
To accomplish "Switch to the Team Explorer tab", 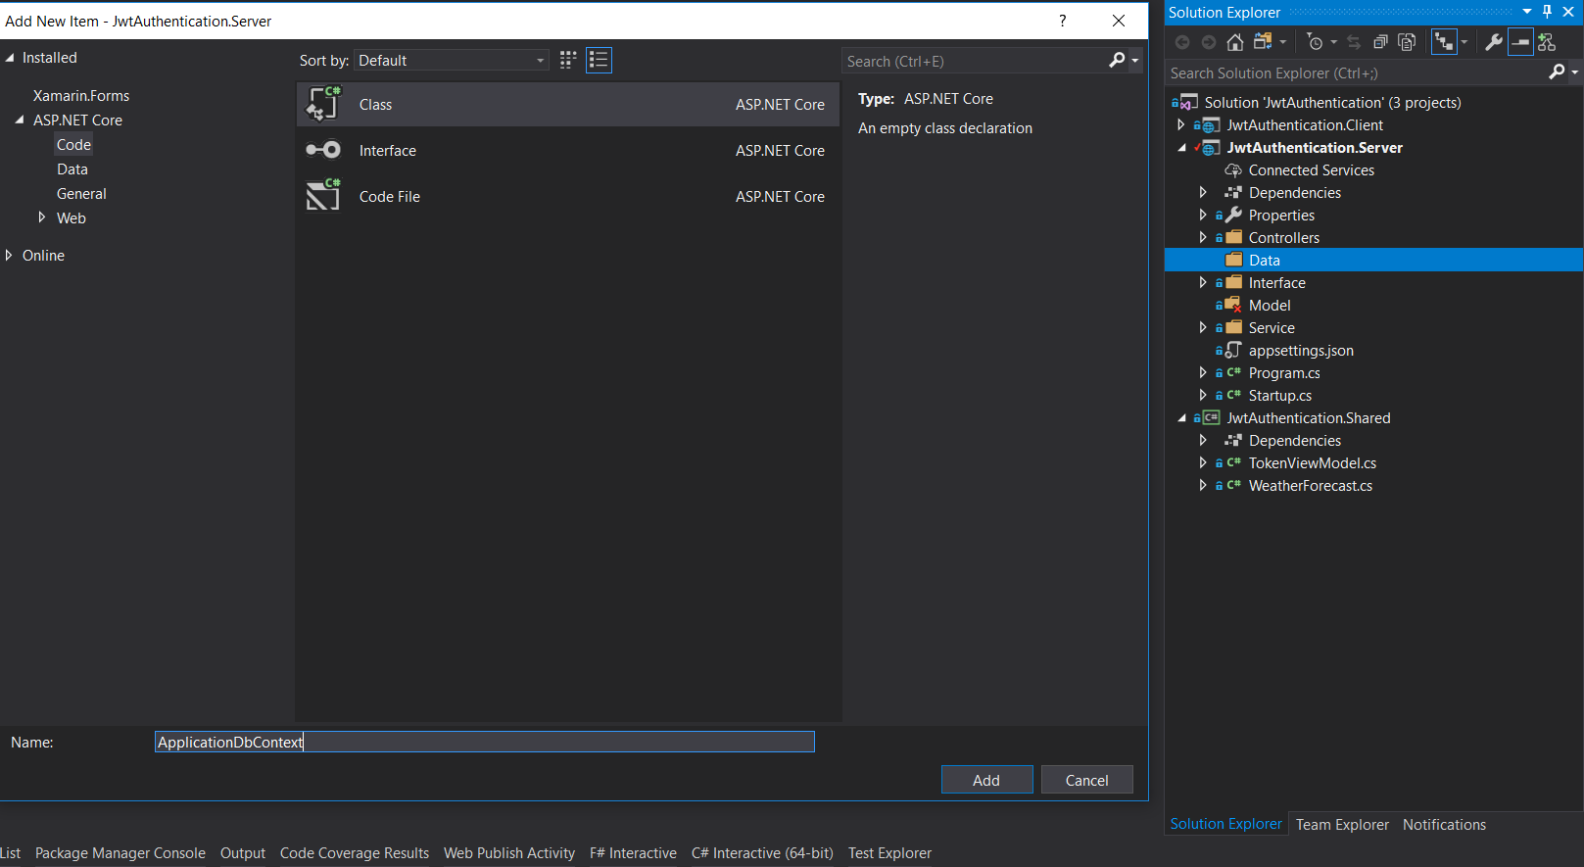I will point(1342,824).
